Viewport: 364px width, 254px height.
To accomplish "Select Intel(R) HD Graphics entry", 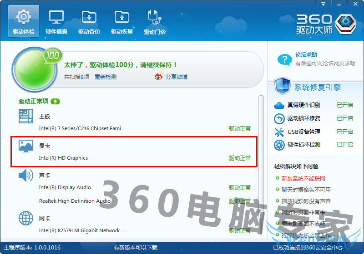I will [x=63, y=158].
